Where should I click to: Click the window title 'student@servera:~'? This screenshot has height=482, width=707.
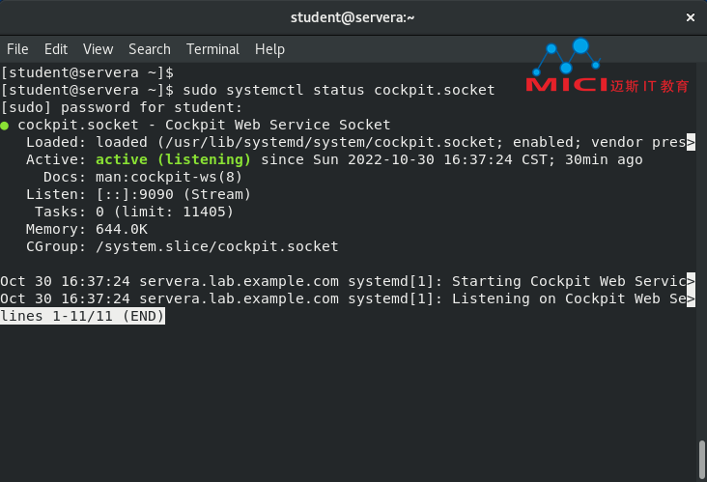pyautogui.click(x=353, y=17)
